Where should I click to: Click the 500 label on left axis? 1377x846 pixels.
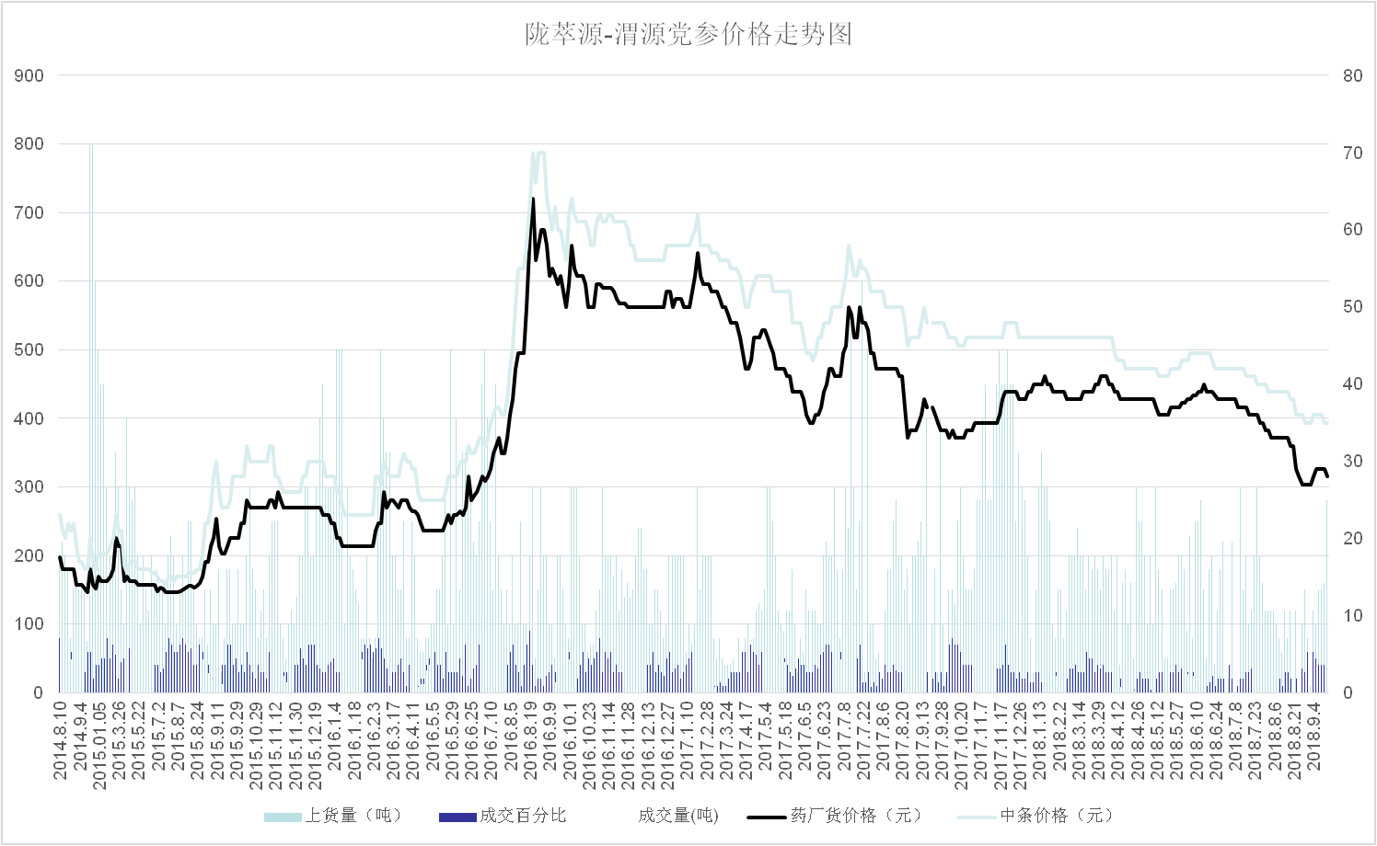tap(29, 350)
